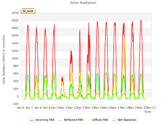Click the Reflected PAR orange legend swatch
This screenshot has width=167, height=125.
point(60,120)
